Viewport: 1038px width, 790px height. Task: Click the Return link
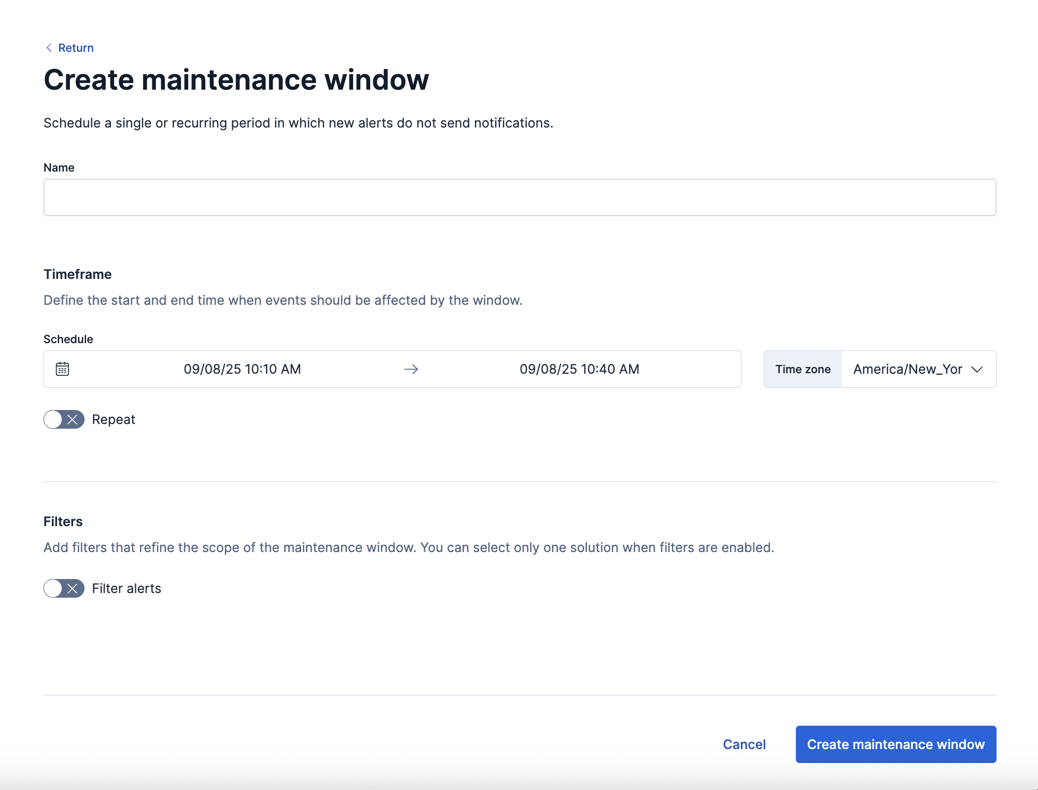pos(76,47)
